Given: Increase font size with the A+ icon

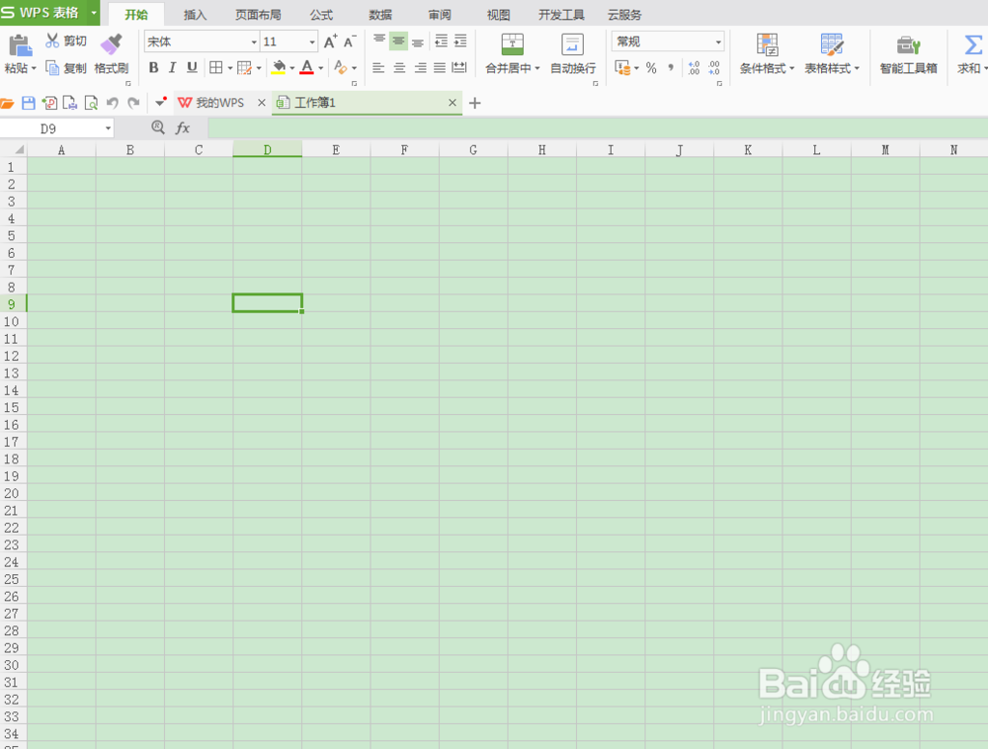Looking at the screenshot, I should 330,42.
